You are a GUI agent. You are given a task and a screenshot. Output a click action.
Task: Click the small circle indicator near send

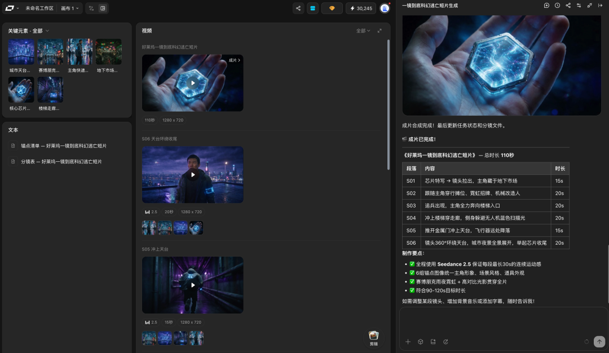coord(586,342)
